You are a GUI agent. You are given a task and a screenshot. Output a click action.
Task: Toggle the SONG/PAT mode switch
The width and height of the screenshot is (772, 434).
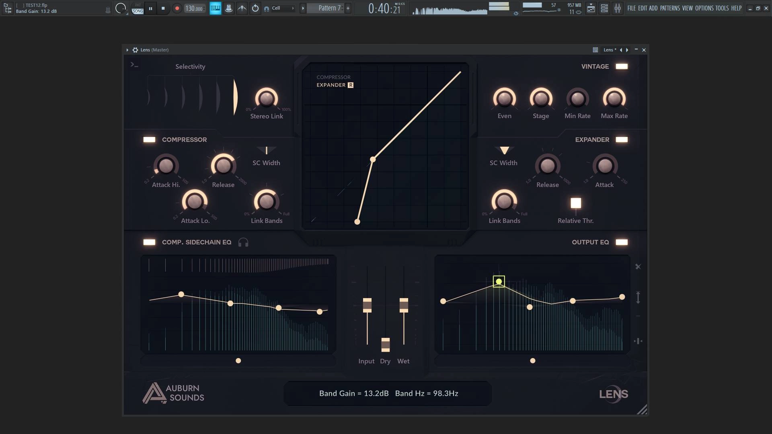(x=138, y=8)
